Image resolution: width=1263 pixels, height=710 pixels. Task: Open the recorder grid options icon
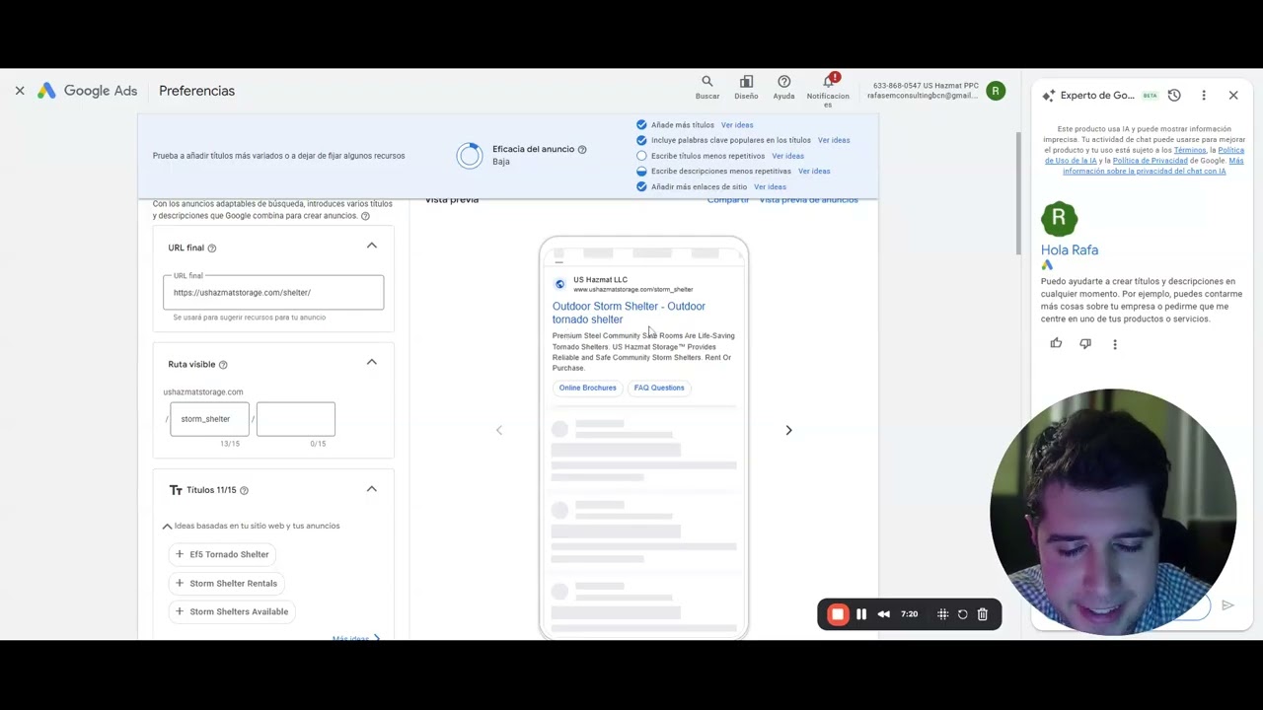pos(943,614)
